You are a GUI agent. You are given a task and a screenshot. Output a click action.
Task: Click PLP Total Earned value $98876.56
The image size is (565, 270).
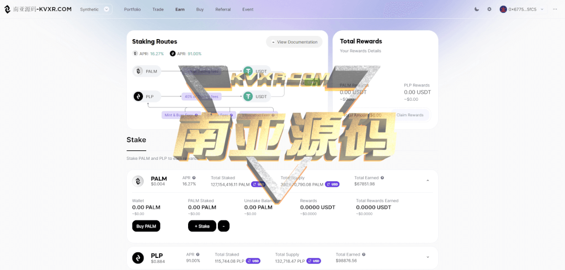tap(347, 261)
